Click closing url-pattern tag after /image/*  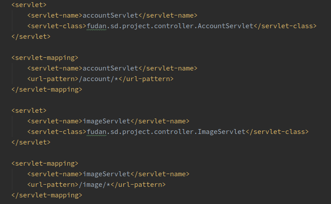click(x=138, y=185)
